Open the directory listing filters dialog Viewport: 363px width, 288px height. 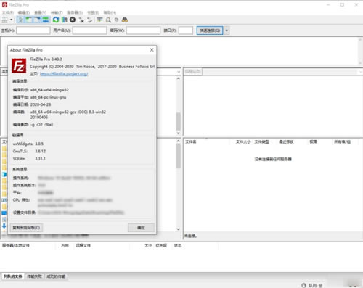[x=99, y=20]
